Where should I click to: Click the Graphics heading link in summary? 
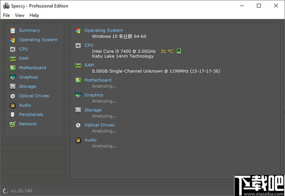tap(94, 95)
